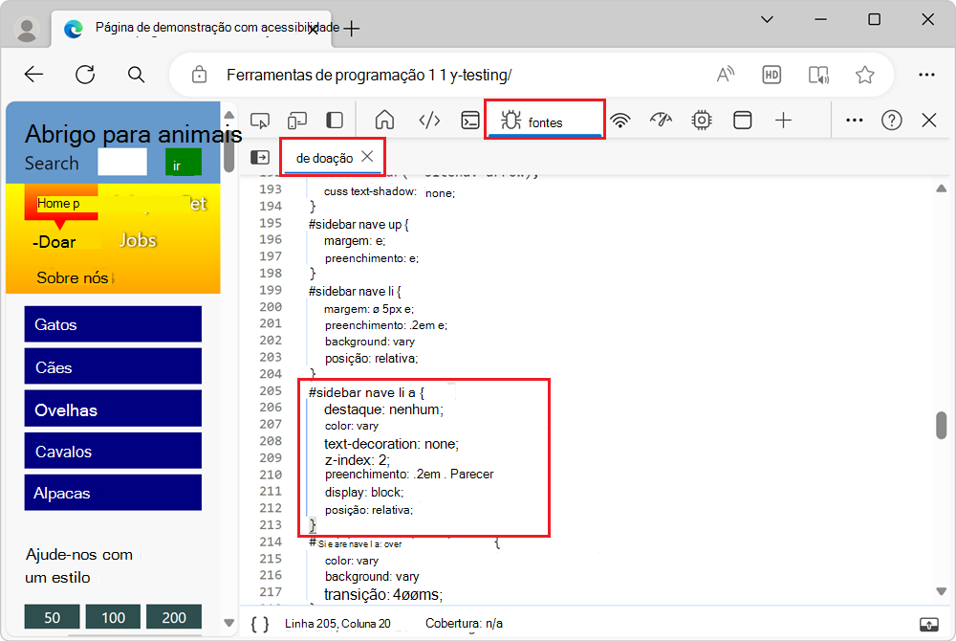This screenshot has width=956, height=641.
Task: Reload the page with refresh icon
Action: click(x=85, y=75)
